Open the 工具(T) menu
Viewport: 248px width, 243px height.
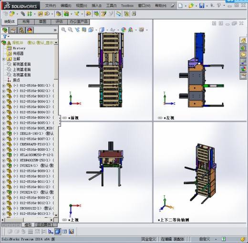(x=111, y=6)
